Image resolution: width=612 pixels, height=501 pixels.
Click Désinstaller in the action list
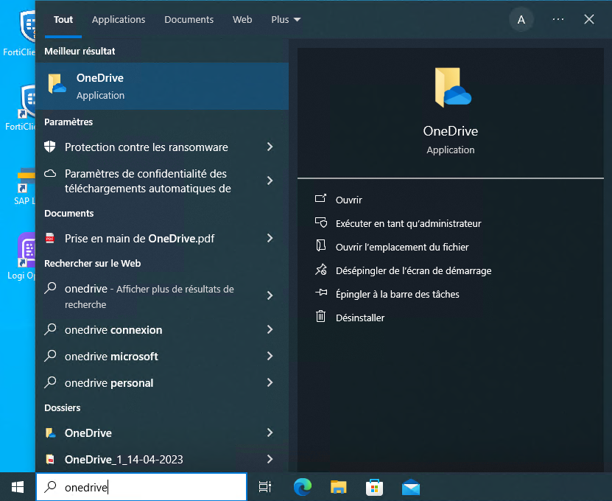click(359, 318)
